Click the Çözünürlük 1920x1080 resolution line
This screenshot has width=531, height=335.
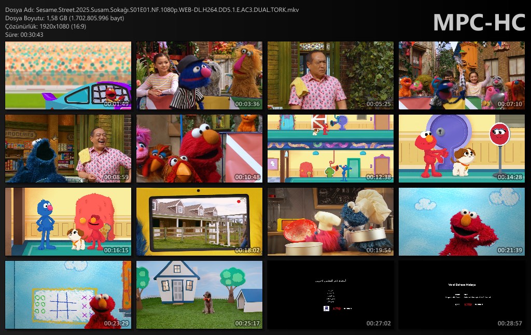coord(46,26)
